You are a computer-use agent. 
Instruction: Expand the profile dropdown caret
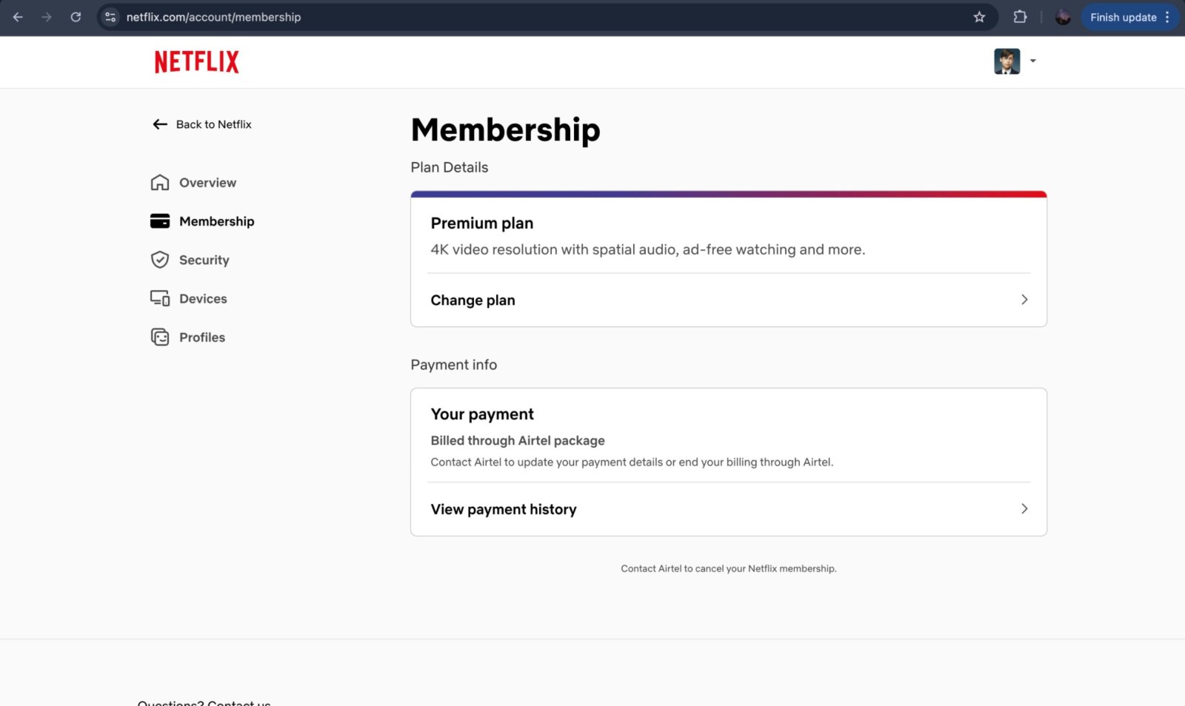coord(1032,61)
